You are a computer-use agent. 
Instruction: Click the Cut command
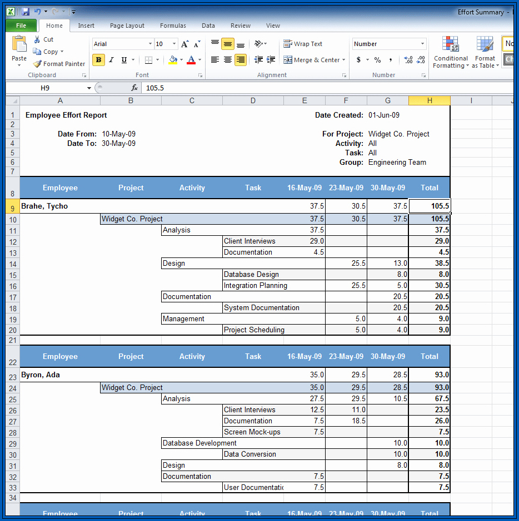44,39
